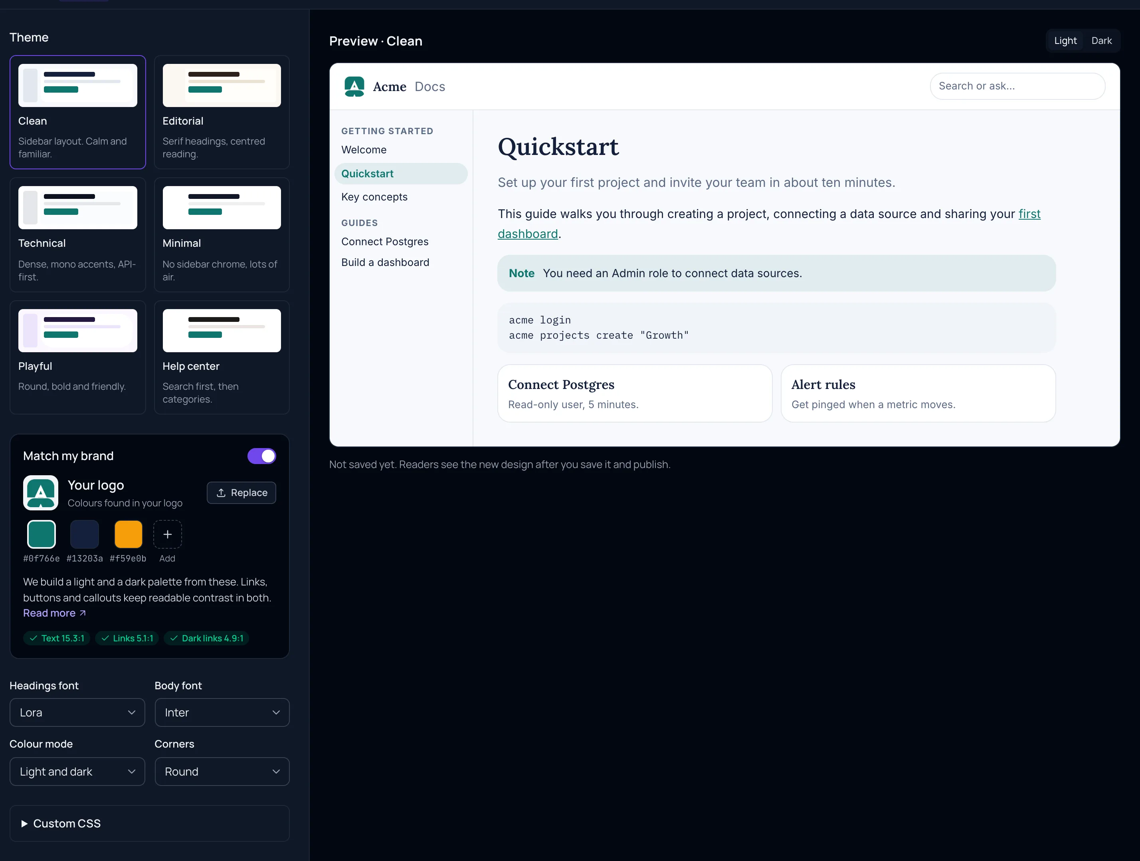The width and height of the screenshot is (1140, 861).
Task: Select the Playful theme card
Action: [x=78, y=357]
